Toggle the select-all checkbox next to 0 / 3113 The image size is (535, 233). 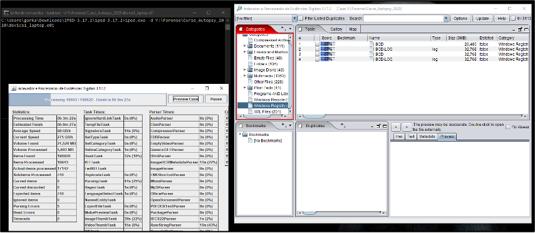point(513,18)
